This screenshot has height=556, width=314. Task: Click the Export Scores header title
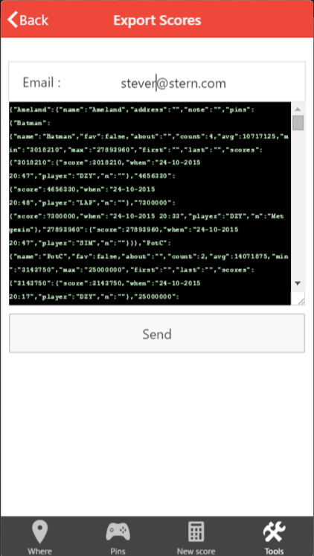click(157, 20)
